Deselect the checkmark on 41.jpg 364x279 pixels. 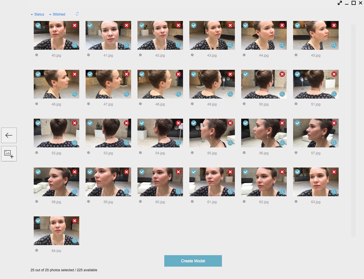pyautogui.click(x=90, y=25)
